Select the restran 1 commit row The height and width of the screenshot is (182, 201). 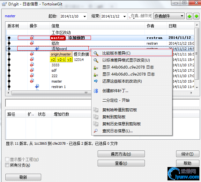point(49,87)
